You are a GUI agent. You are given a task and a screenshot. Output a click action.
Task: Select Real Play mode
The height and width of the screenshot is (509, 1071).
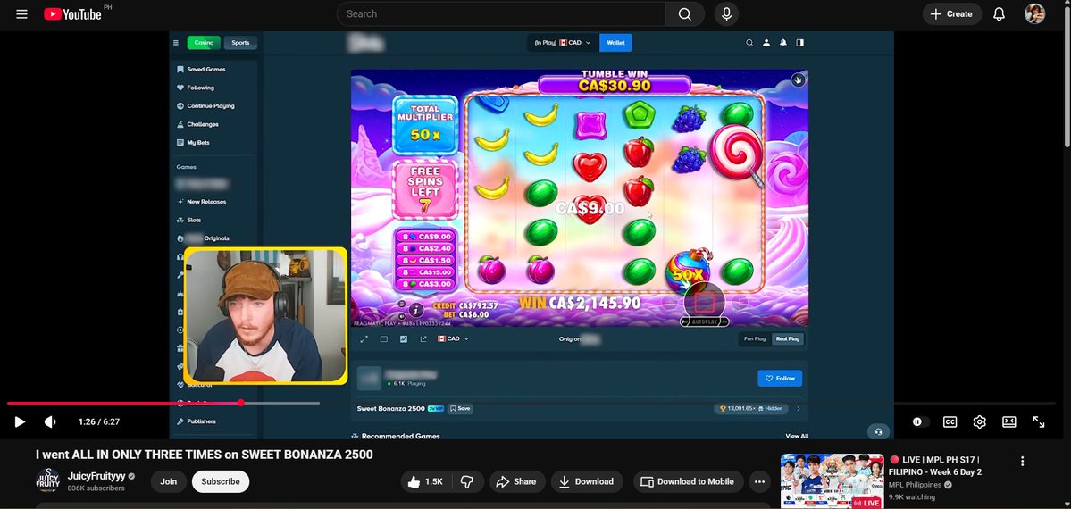click(788, 338)
